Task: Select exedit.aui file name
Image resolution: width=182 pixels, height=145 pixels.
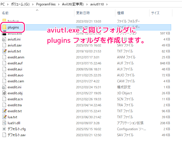Action: (15, 69)
